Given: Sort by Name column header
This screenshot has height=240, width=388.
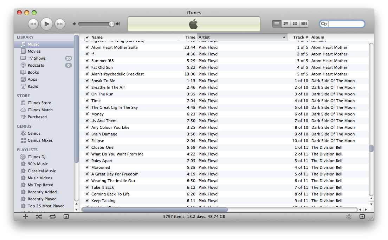Looking at the screenshot, I should [x=134, y=37].
